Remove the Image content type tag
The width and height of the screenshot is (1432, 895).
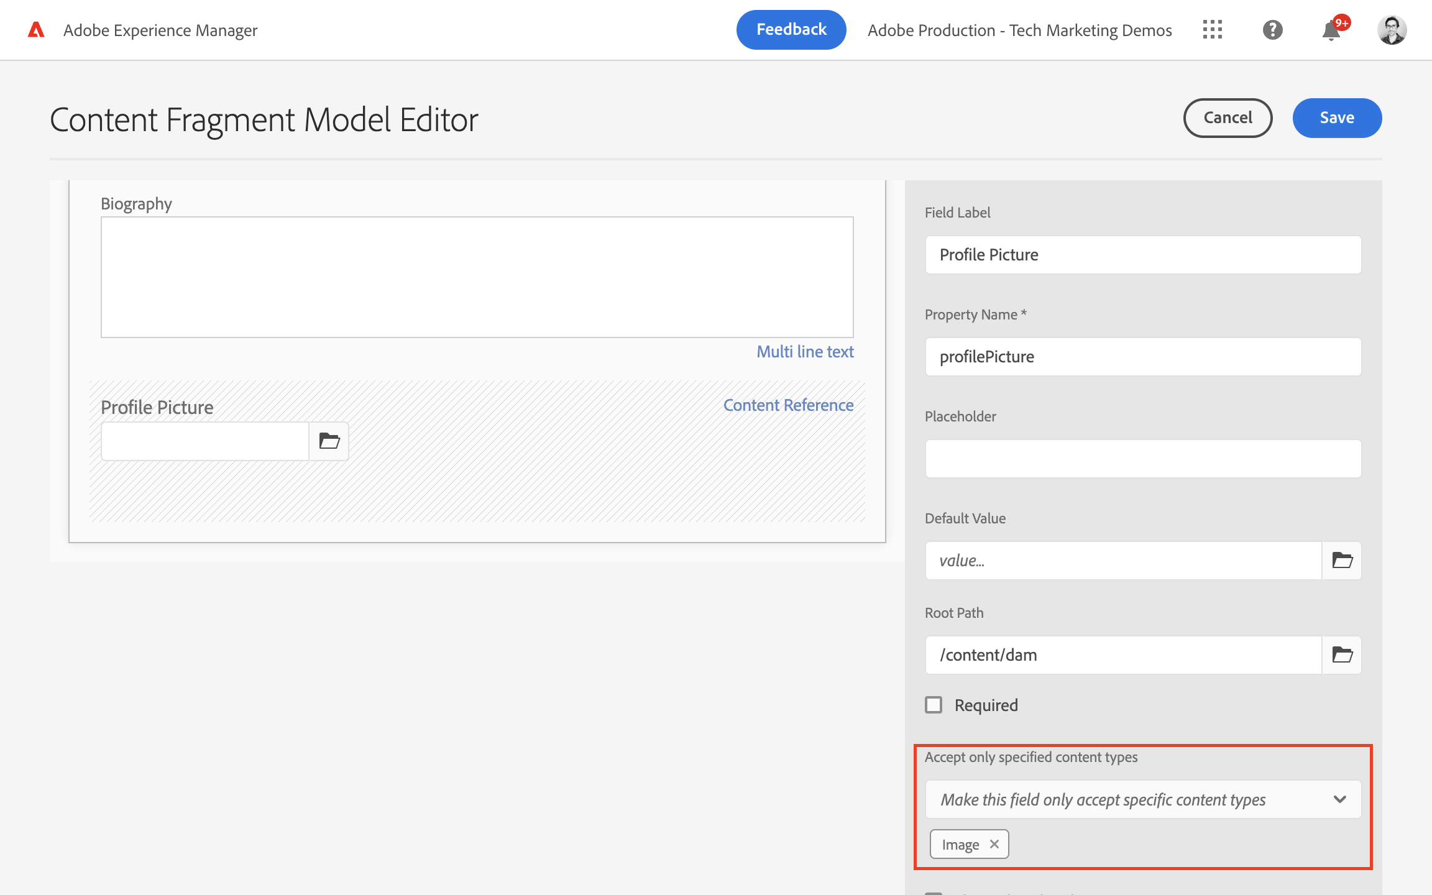[x=994, y=844]
